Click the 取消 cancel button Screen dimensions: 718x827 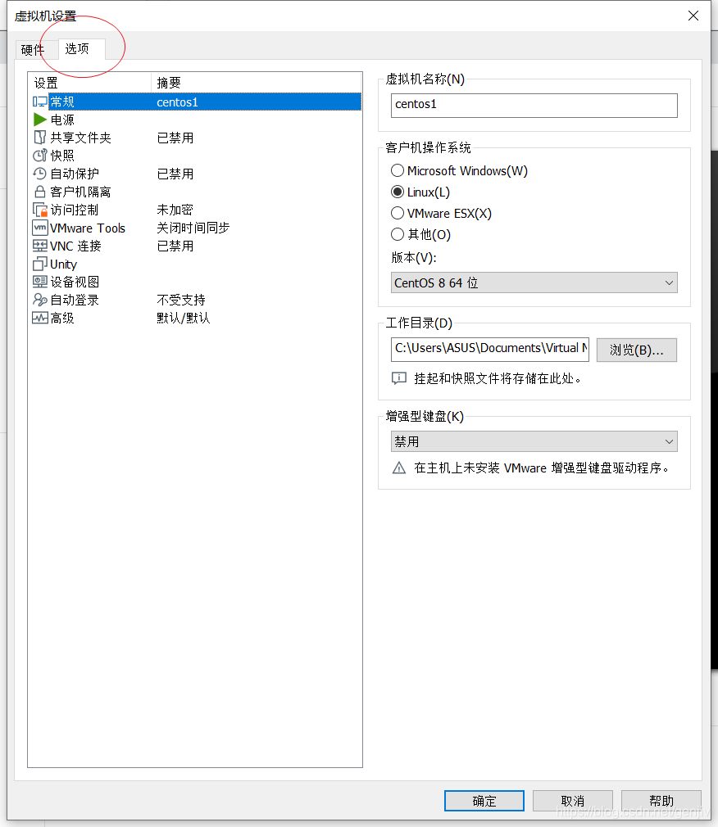(573, 801)
